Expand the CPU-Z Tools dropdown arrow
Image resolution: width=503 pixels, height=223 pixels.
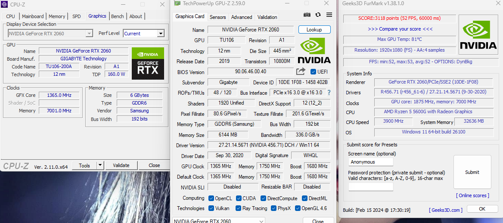(100, 165)
